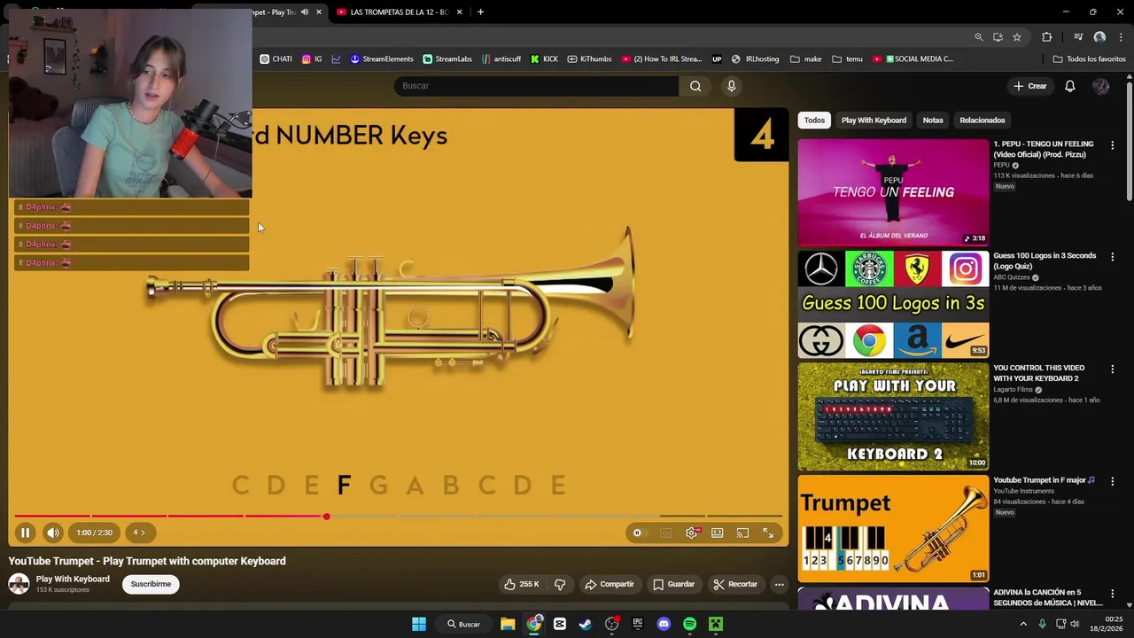Image resolution: width=1134 pixels, height=638 pixels.
Task: Open the make bookmarks folder
Action: click(805, 59)
